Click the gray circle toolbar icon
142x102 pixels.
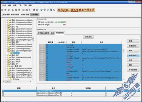click(45, 10)
